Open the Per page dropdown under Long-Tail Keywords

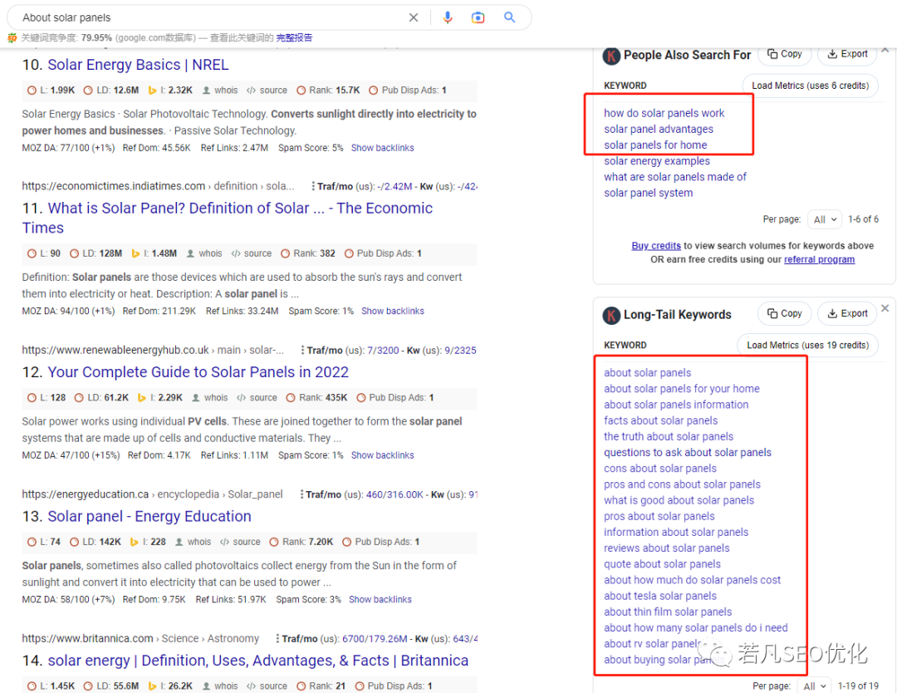[815, 686]
